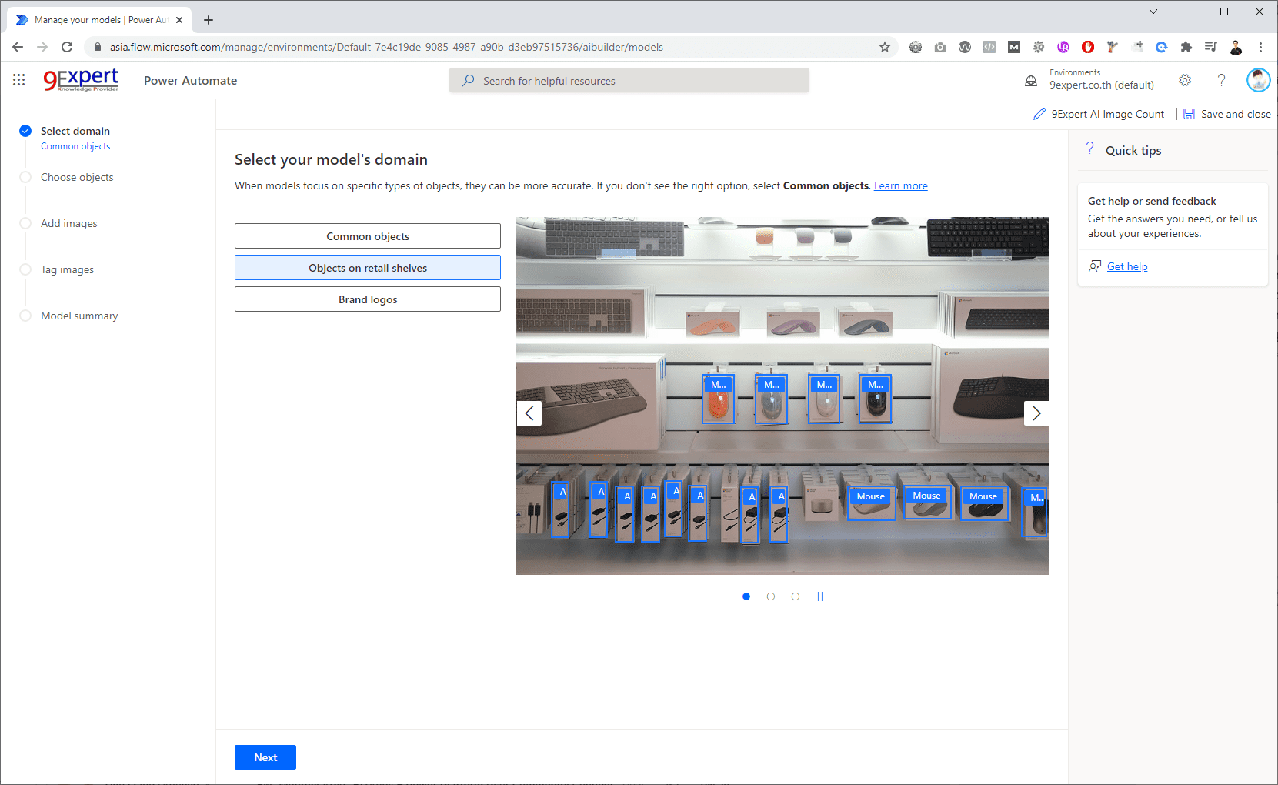Click the next arrow on the image carousel
The image size is (1278, 785).
tap(1036, 413)
